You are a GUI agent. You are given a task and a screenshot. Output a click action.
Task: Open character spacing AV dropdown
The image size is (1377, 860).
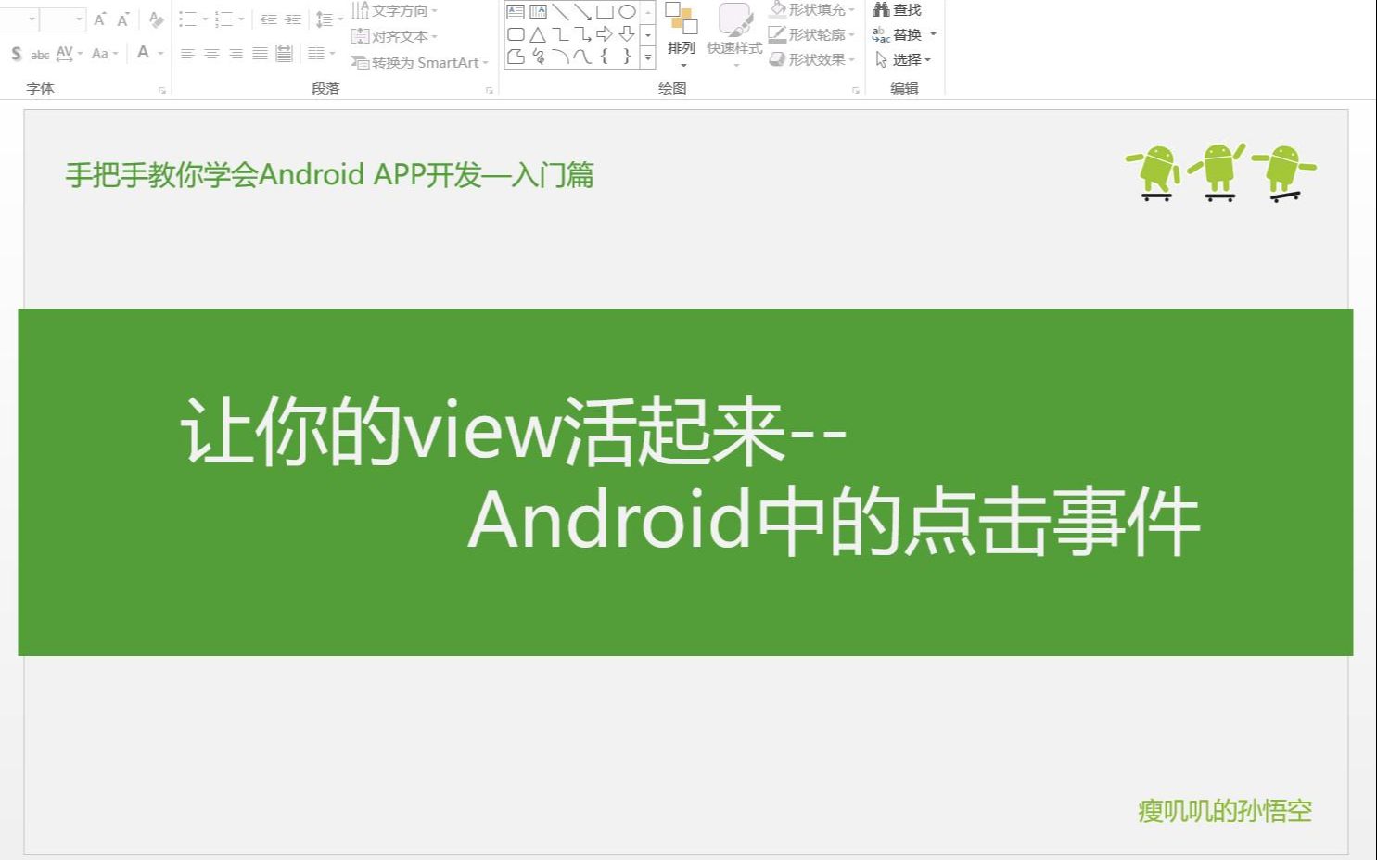click(x=69, y=54)
